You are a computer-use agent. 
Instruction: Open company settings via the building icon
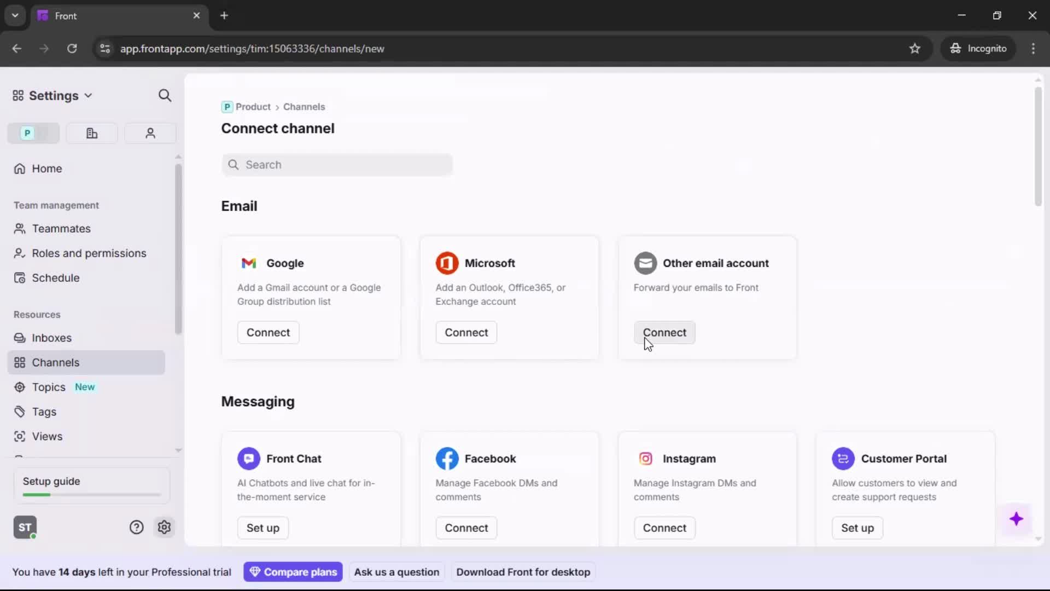[92, 133]
